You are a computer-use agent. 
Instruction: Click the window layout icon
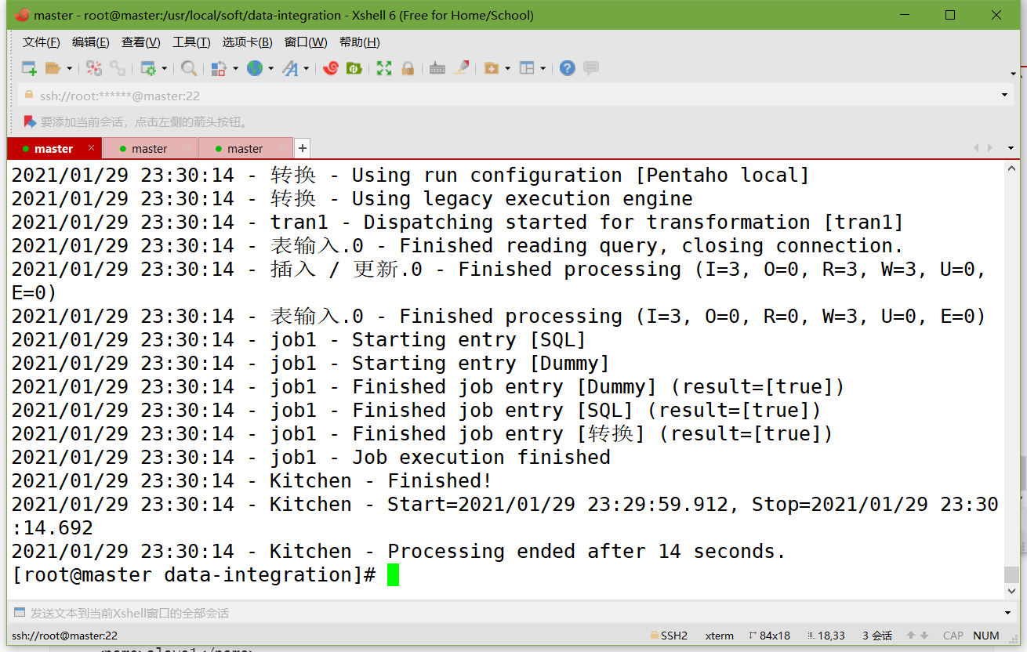pyautogui.click(x=527, y=68)
